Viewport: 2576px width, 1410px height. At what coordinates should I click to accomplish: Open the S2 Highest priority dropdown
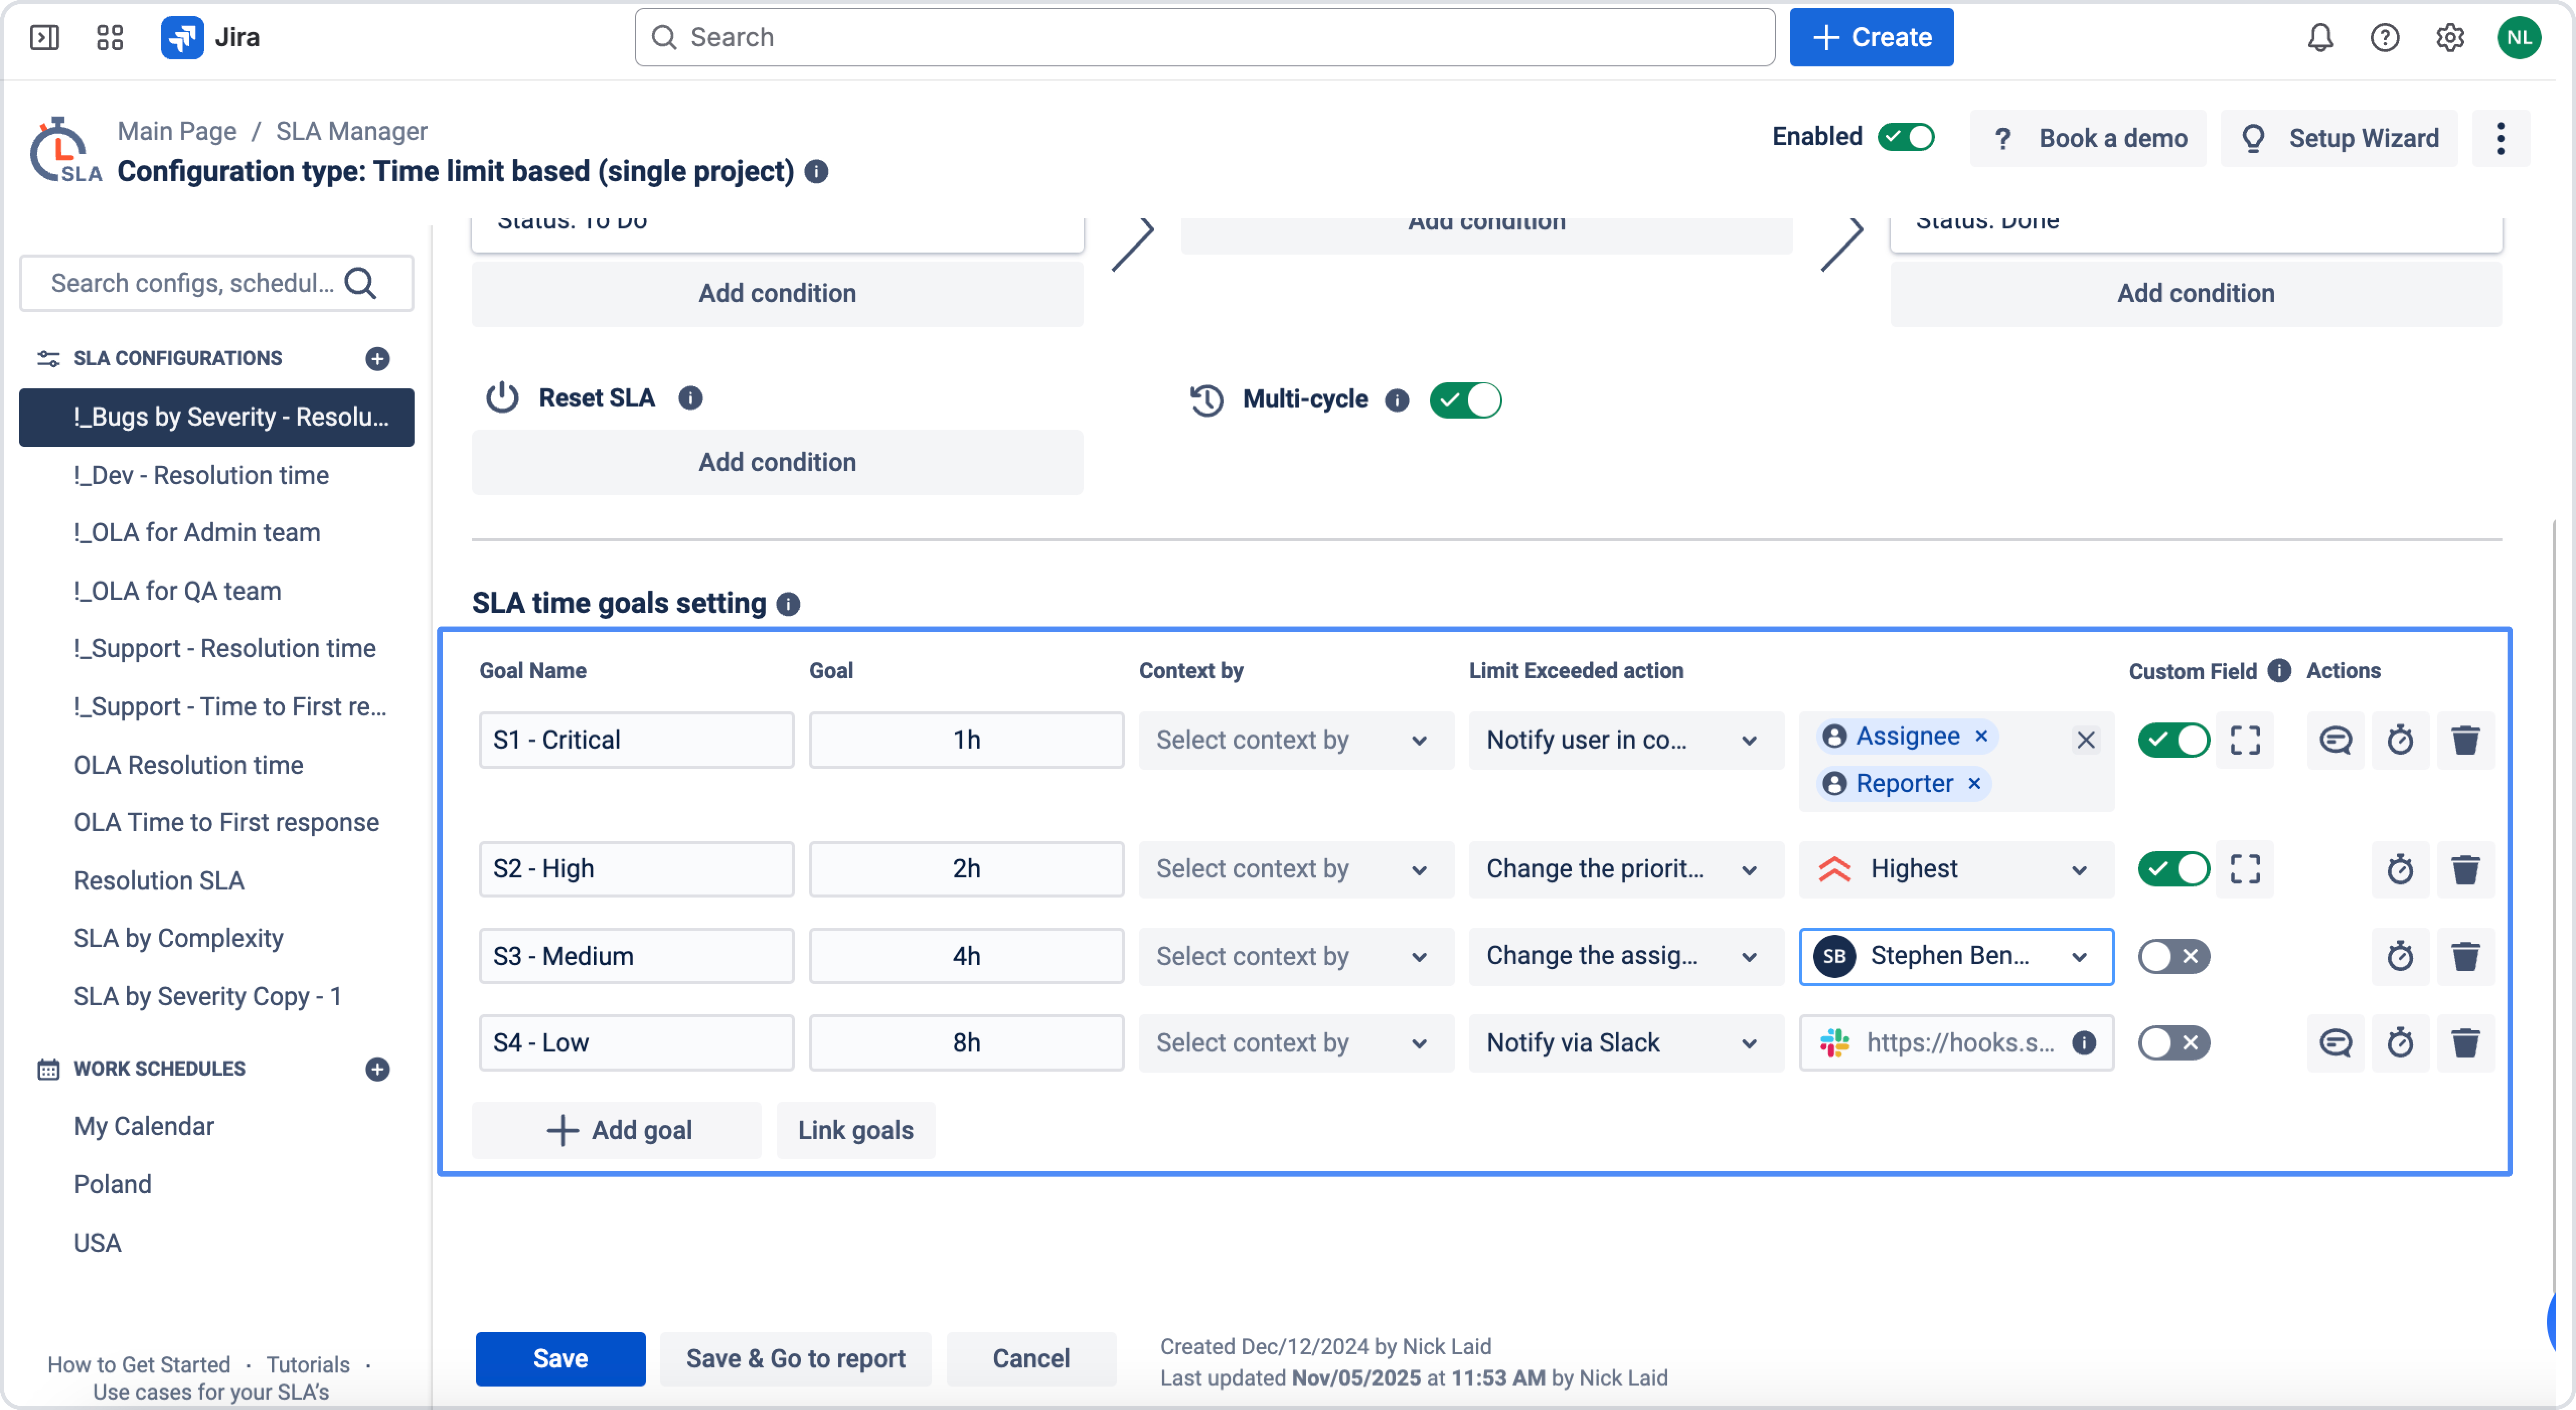click(x=1956, y=869)
